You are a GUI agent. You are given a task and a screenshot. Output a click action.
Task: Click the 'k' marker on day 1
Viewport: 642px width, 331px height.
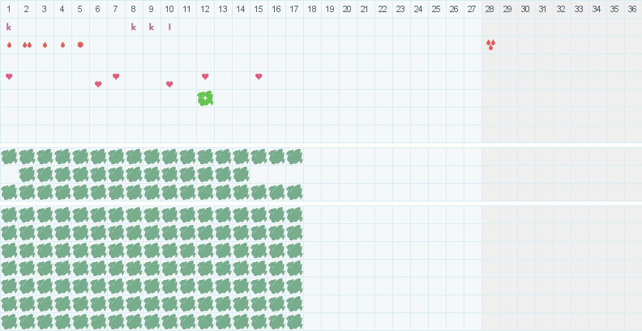click(x=9, y=27)
